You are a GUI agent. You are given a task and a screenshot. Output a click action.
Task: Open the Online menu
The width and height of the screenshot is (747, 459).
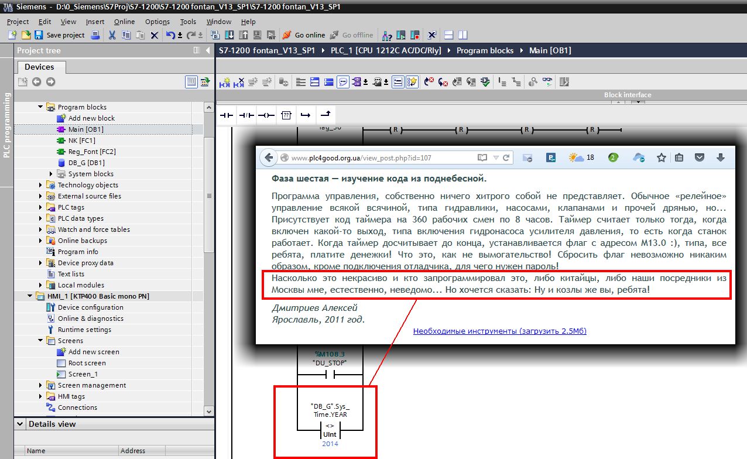tap(124, 22)
